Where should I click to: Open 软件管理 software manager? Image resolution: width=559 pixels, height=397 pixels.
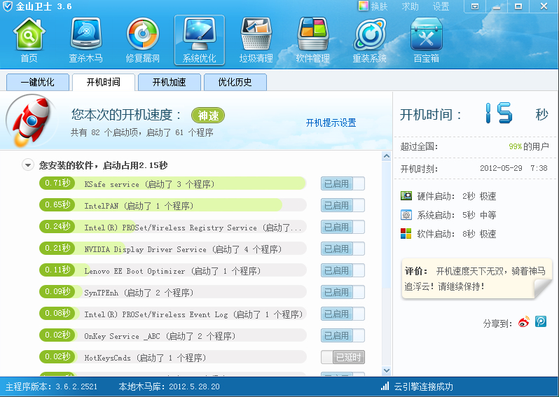pyautogui.click(x=312, y=40)
